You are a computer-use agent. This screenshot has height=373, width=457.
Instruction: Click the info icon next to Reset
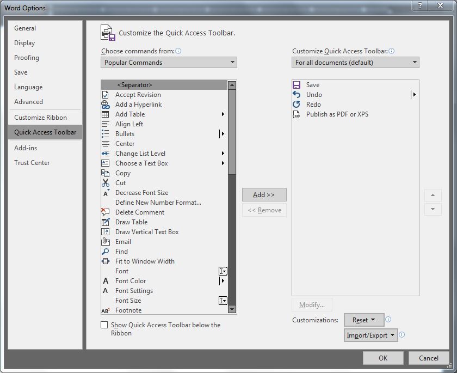(x=388, y=319)
